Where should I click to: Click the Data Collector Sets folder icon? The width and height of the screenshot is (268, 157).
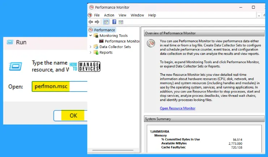click(x=96, y=47)
